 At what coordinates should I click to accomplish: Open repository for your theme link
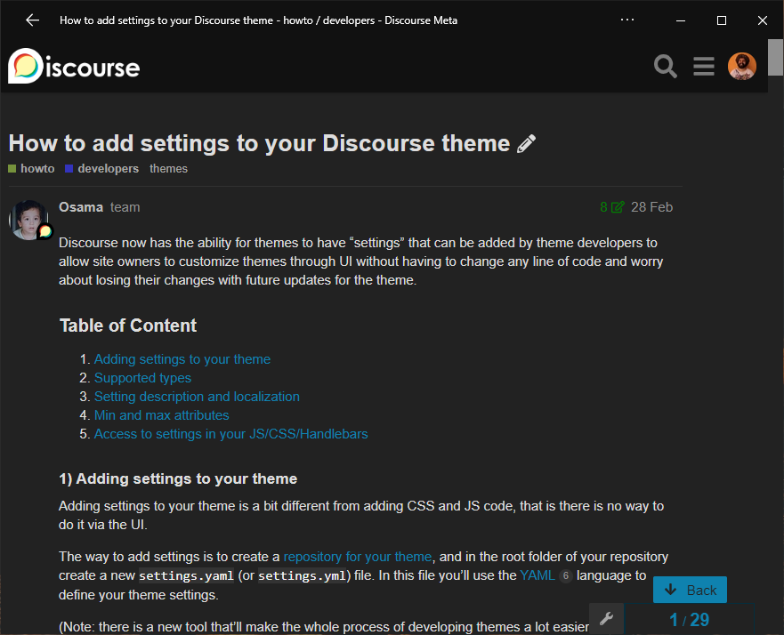click(357, 557)
